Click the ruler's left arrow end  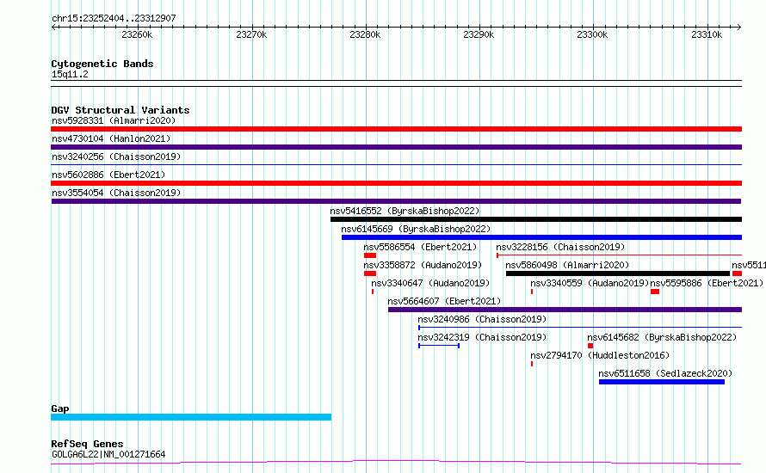point(53,27)
